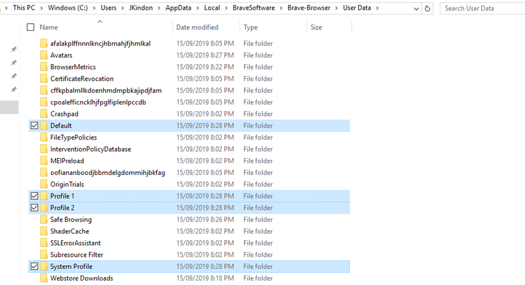This screenshot has width=525, height=285.
Task: Go to AppData folder in breadcrumb
Action: coord(178,8)
